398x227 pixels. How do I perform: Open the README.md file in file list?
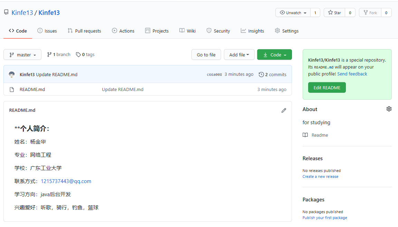coord(32,90)
